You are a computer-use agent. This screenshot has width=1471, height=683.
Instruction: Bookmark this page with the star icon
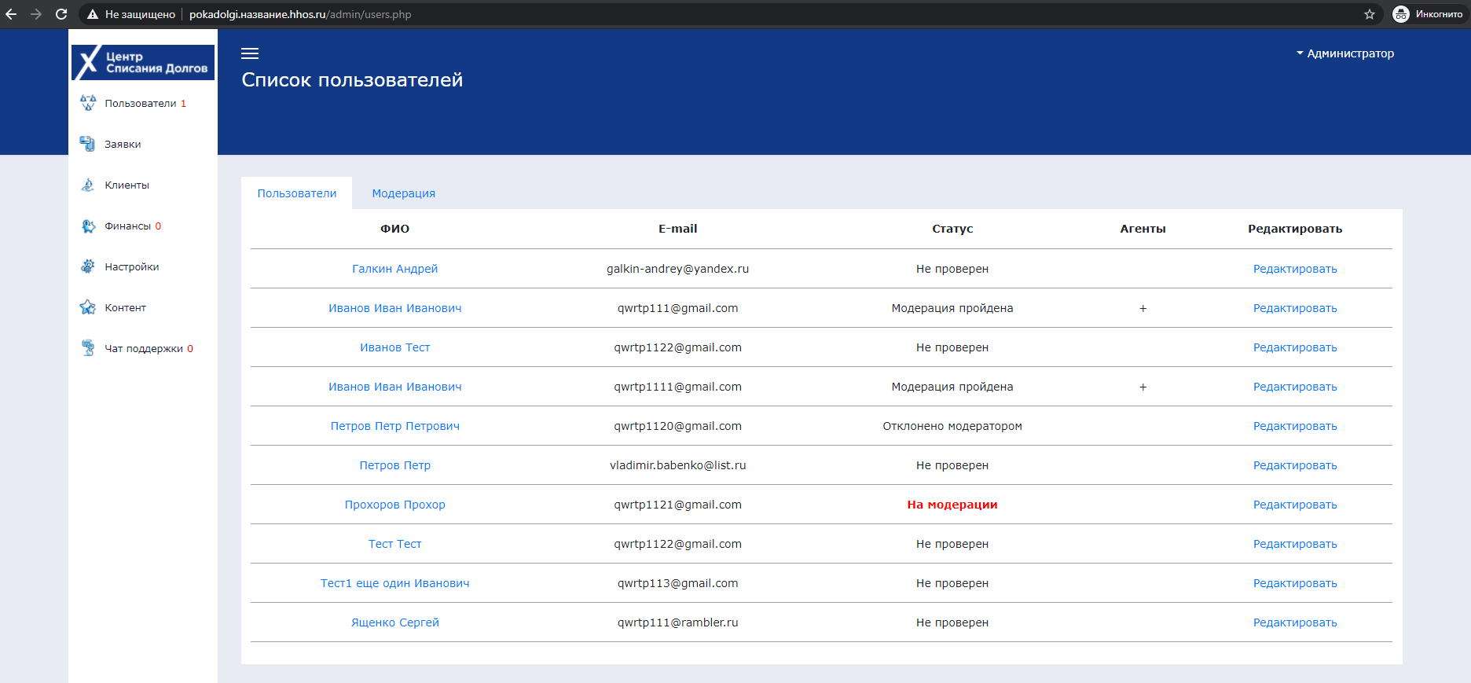coord(1370,14)
